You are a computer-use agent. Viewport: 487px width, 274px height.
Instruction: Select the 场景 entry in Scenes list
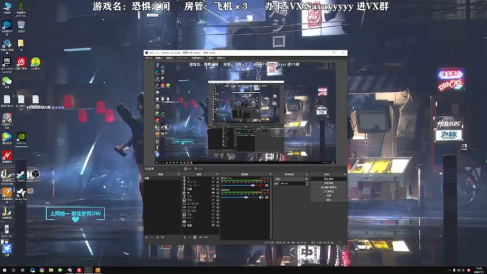(x=162, y=178)
